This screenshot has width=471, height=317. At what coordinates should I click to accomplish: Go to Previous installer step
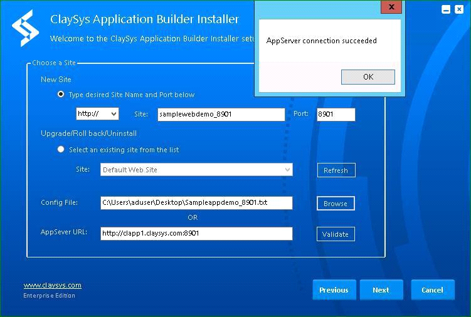(334, 290)
